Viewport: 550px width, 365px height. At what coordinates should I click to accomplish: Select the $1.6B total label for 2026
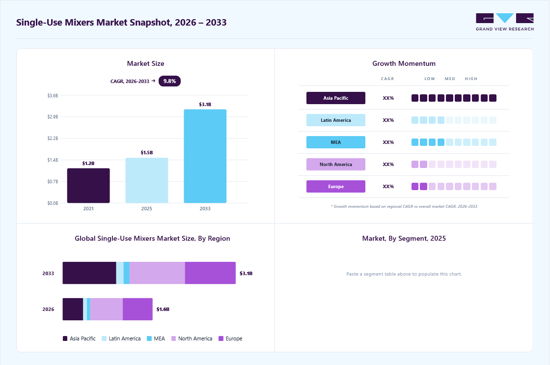pos(163,309)
